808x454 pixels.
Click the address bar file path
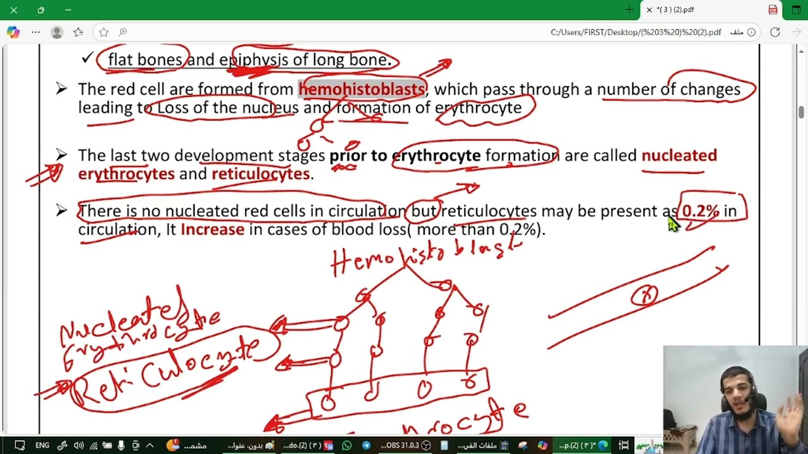[x=636, y=32]
